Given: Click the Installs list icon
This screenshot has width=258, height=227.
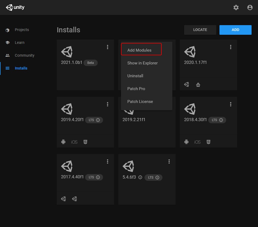Looking at the screenshot, I should point(7,68).
